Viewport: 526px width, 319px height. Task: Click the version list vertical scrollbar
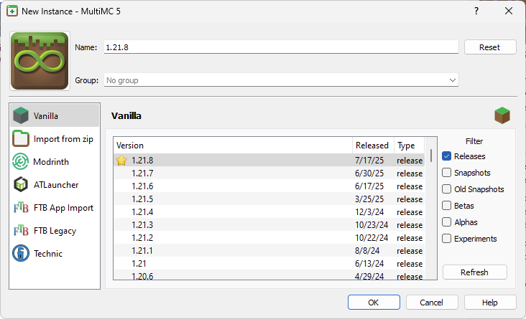(431, 208)
